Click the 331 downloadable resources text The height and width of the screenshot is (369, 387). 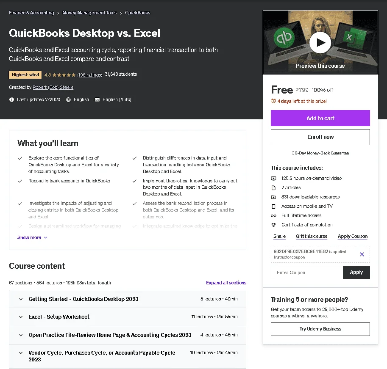[310, 197]
